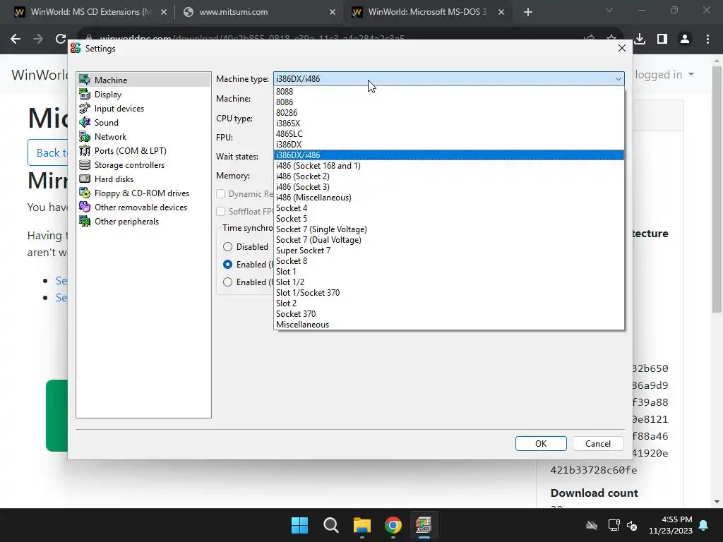Select the first Enabled time sync radio
Screen dimensions: 723x542
[x=227, y=264]
